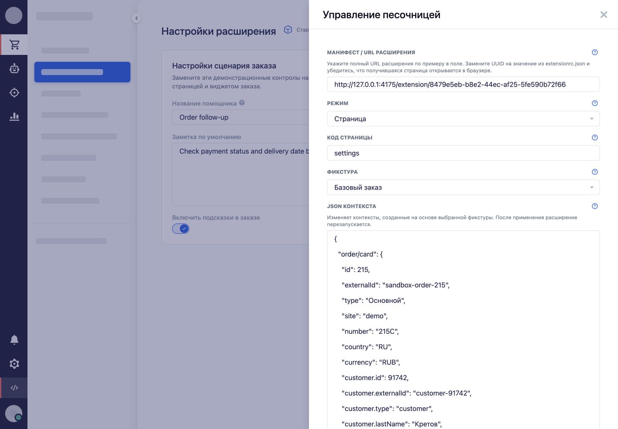Close the Управление песочницей panel
The width and height of the screenshot is (618, 429).
(604, 15)
